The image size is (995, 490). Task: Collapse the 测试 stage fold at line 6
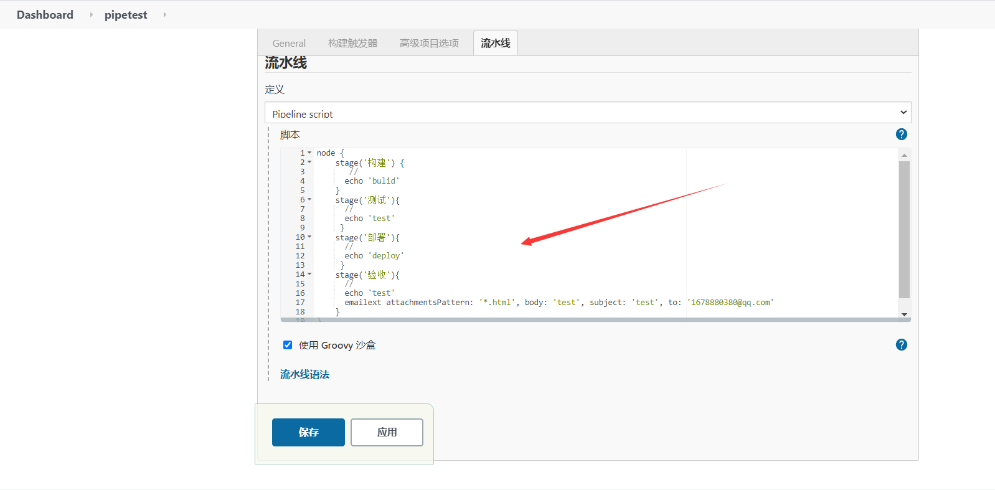pyautogui.click(x=309, y=199)
